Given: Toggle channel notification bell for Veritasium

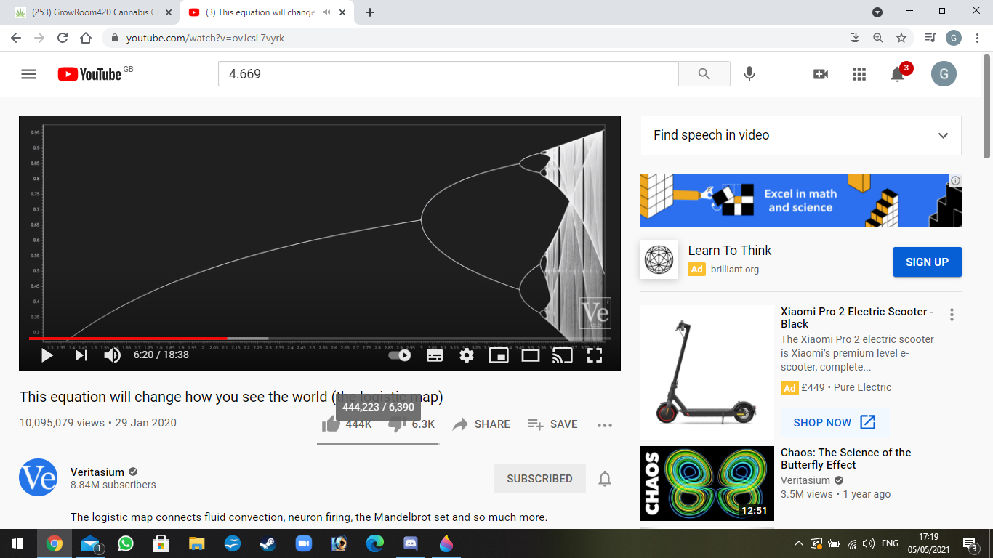Looking at the screenshot, I should [605, 479].
